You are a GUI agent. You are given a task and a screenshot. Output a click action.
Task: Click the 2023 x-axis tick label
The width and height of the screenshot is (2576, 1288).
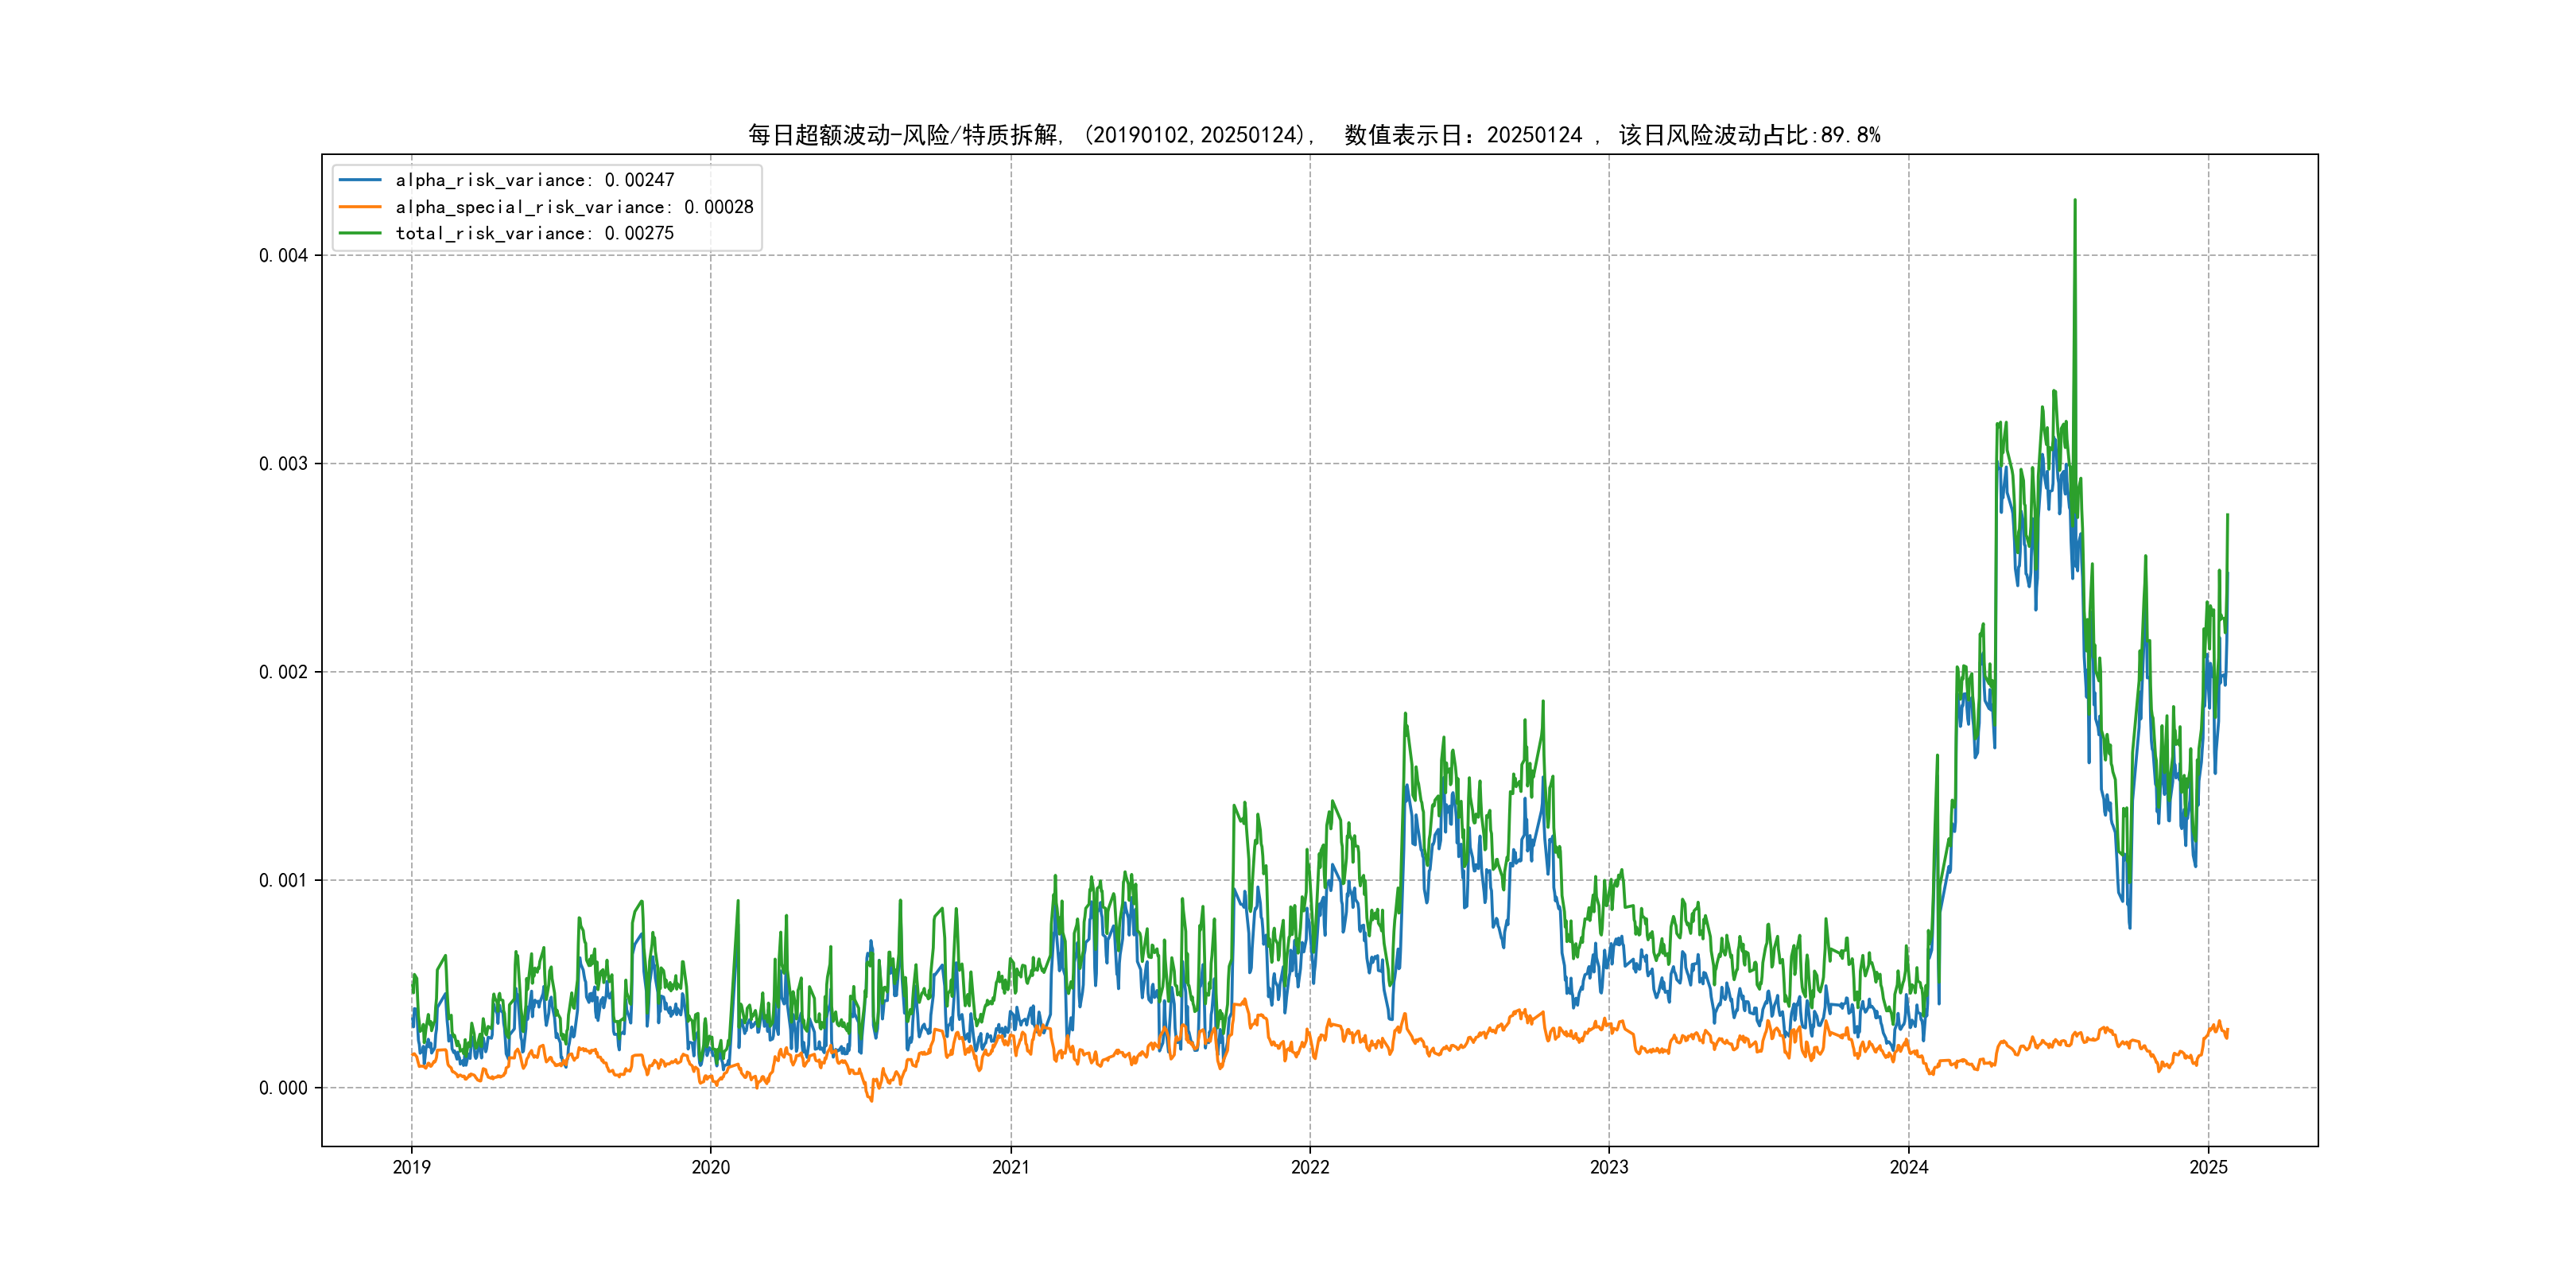[x=1609, y=1167]
